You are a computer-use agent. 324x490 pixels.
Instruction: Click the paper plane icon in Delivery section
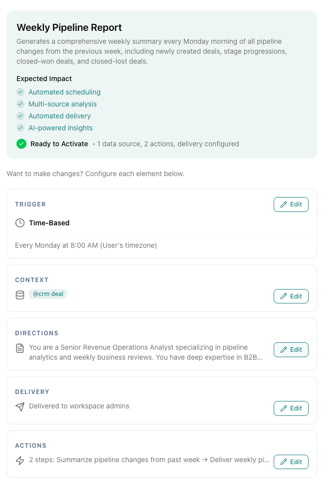[20, 406]
